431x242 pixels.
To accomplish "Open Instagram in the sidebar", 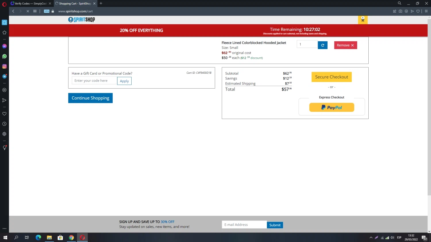I will pos(4,66).
